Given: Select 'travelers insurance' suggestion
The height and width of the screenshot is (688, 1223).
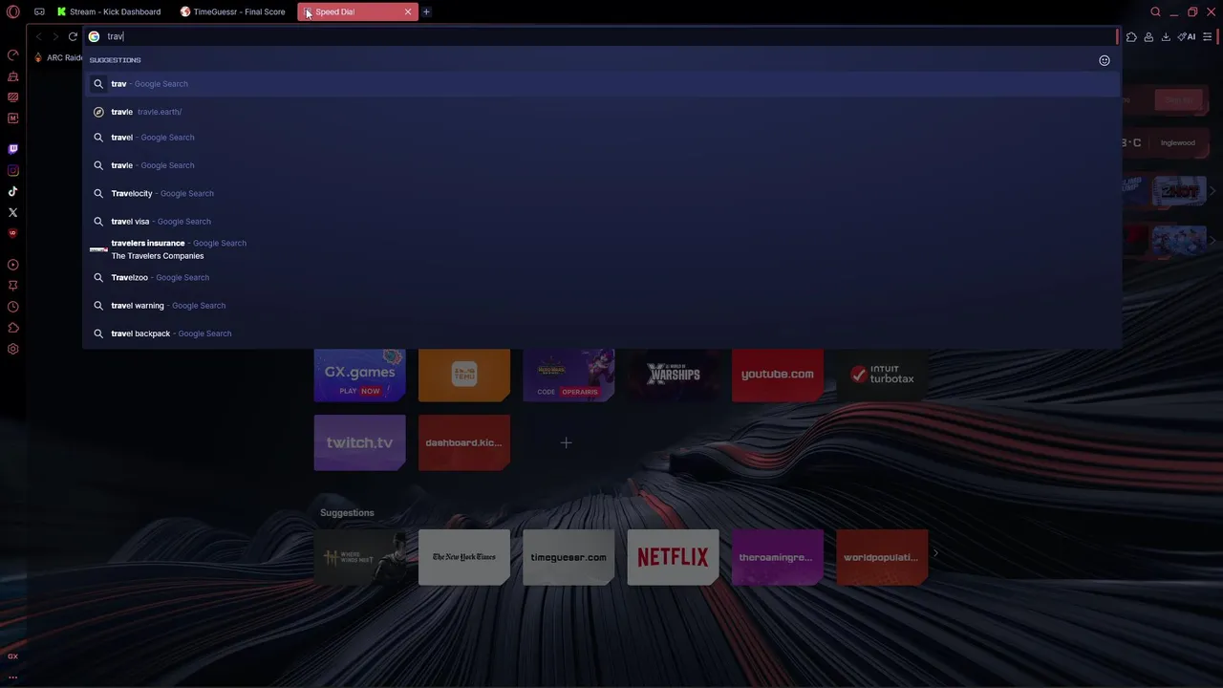Looking at the screenshot, I should [601, 249].
